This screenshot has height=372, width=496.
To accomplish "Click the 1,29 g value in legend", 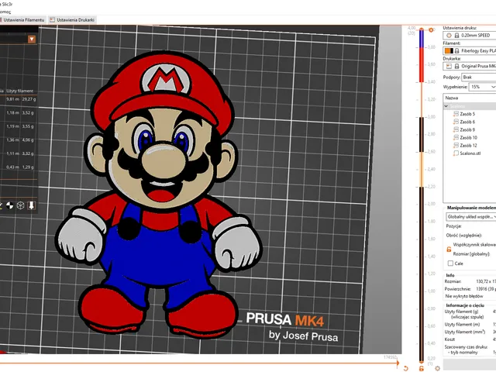I will click(x=28, y=167).
